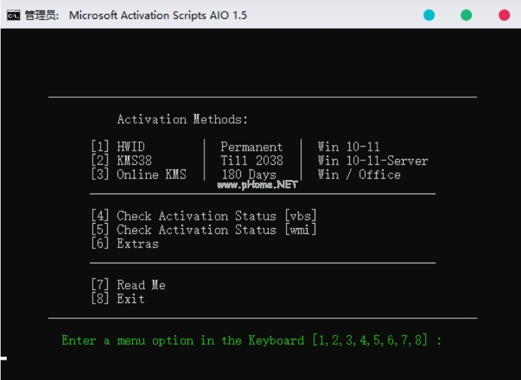Click the Till 2038 duration text

pyautogui.click(x=251, y=160)
